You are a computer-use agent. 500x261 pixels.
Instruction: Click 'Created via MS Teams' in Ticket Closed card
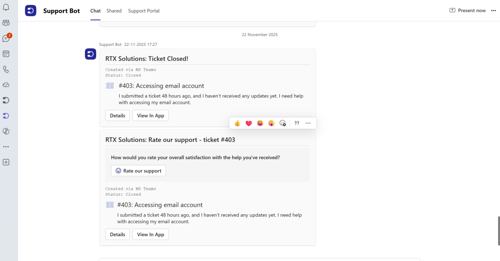point(131,69)
